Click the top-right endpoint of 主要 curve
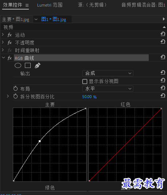This screenshot has width=167, height=195. tap(86, 109)
